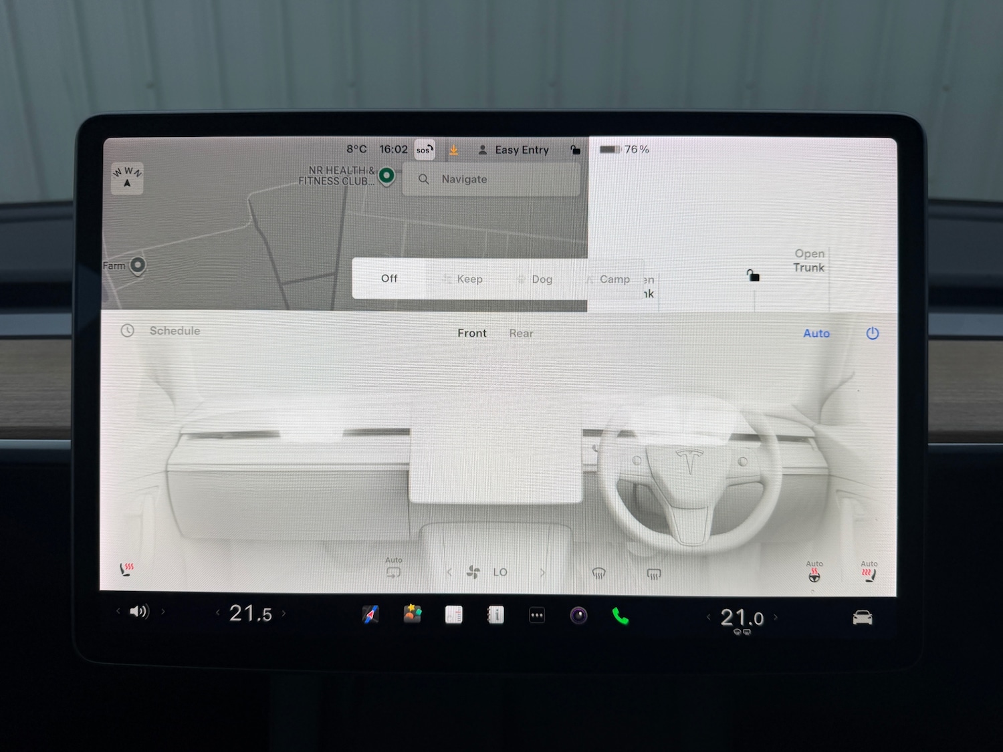Open the front defrost control

coord(599,572)
